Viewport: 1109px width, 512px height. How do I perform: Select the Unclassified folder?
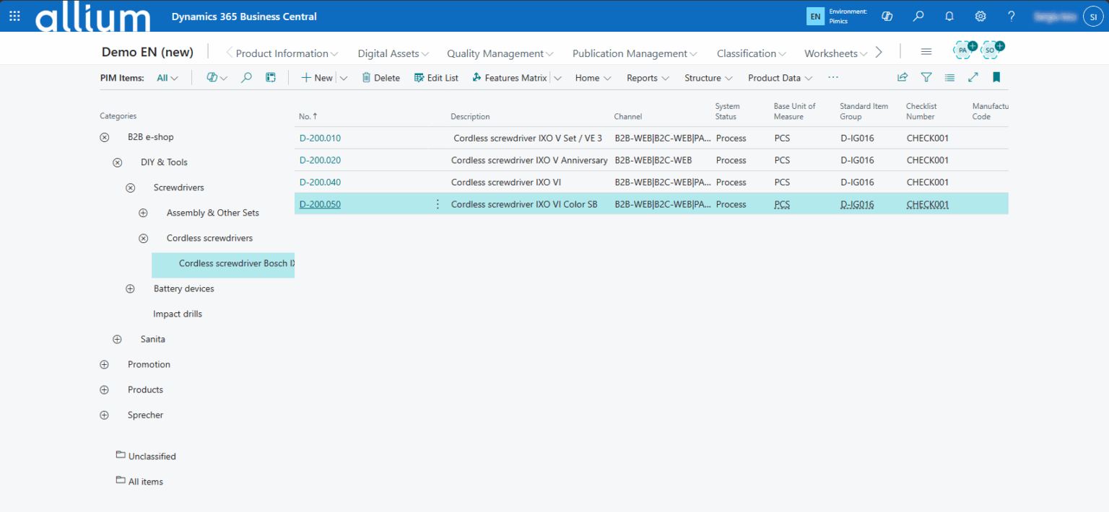[x=152, y=456]
